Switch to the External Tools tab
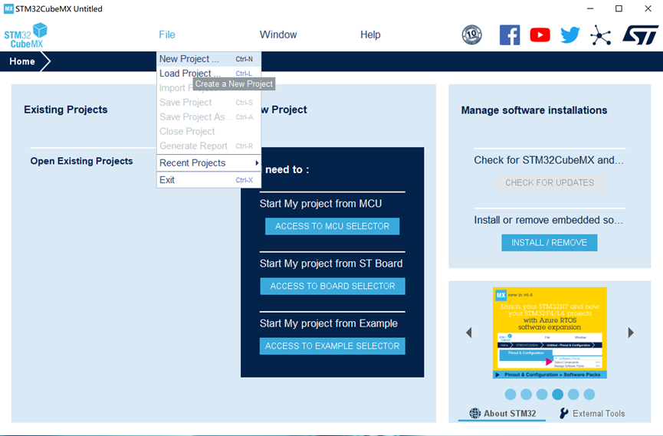Screen dimensions: 663x436 [x=592, y=414]
